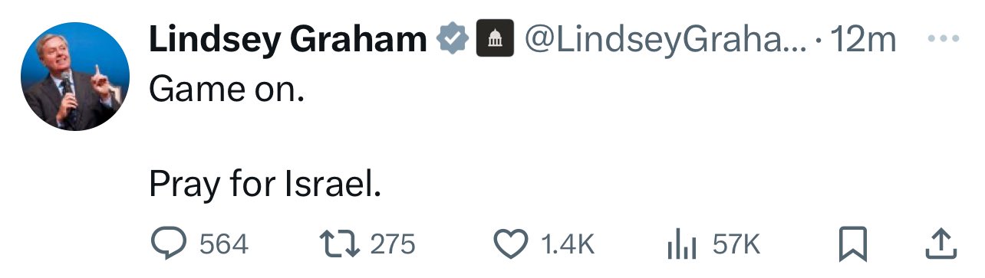View analytics via bar chart icon
This screenshot has width=985, height=278.
[680, 245]
